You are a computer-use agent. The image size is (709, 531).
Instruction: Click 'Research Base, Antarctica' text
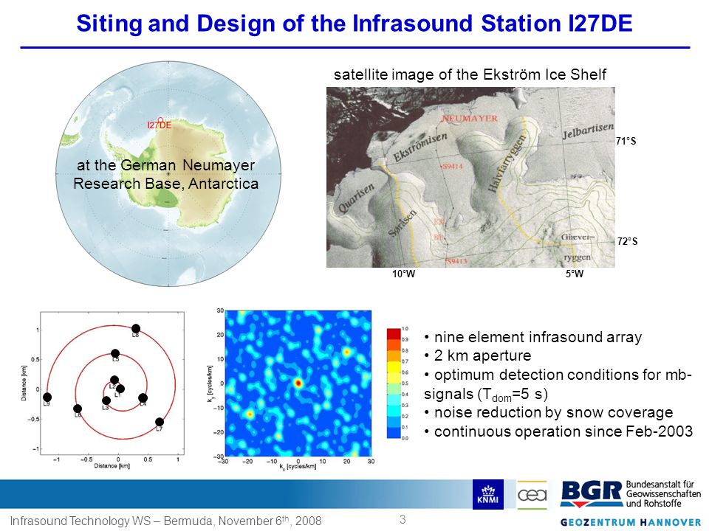(166, 184)
